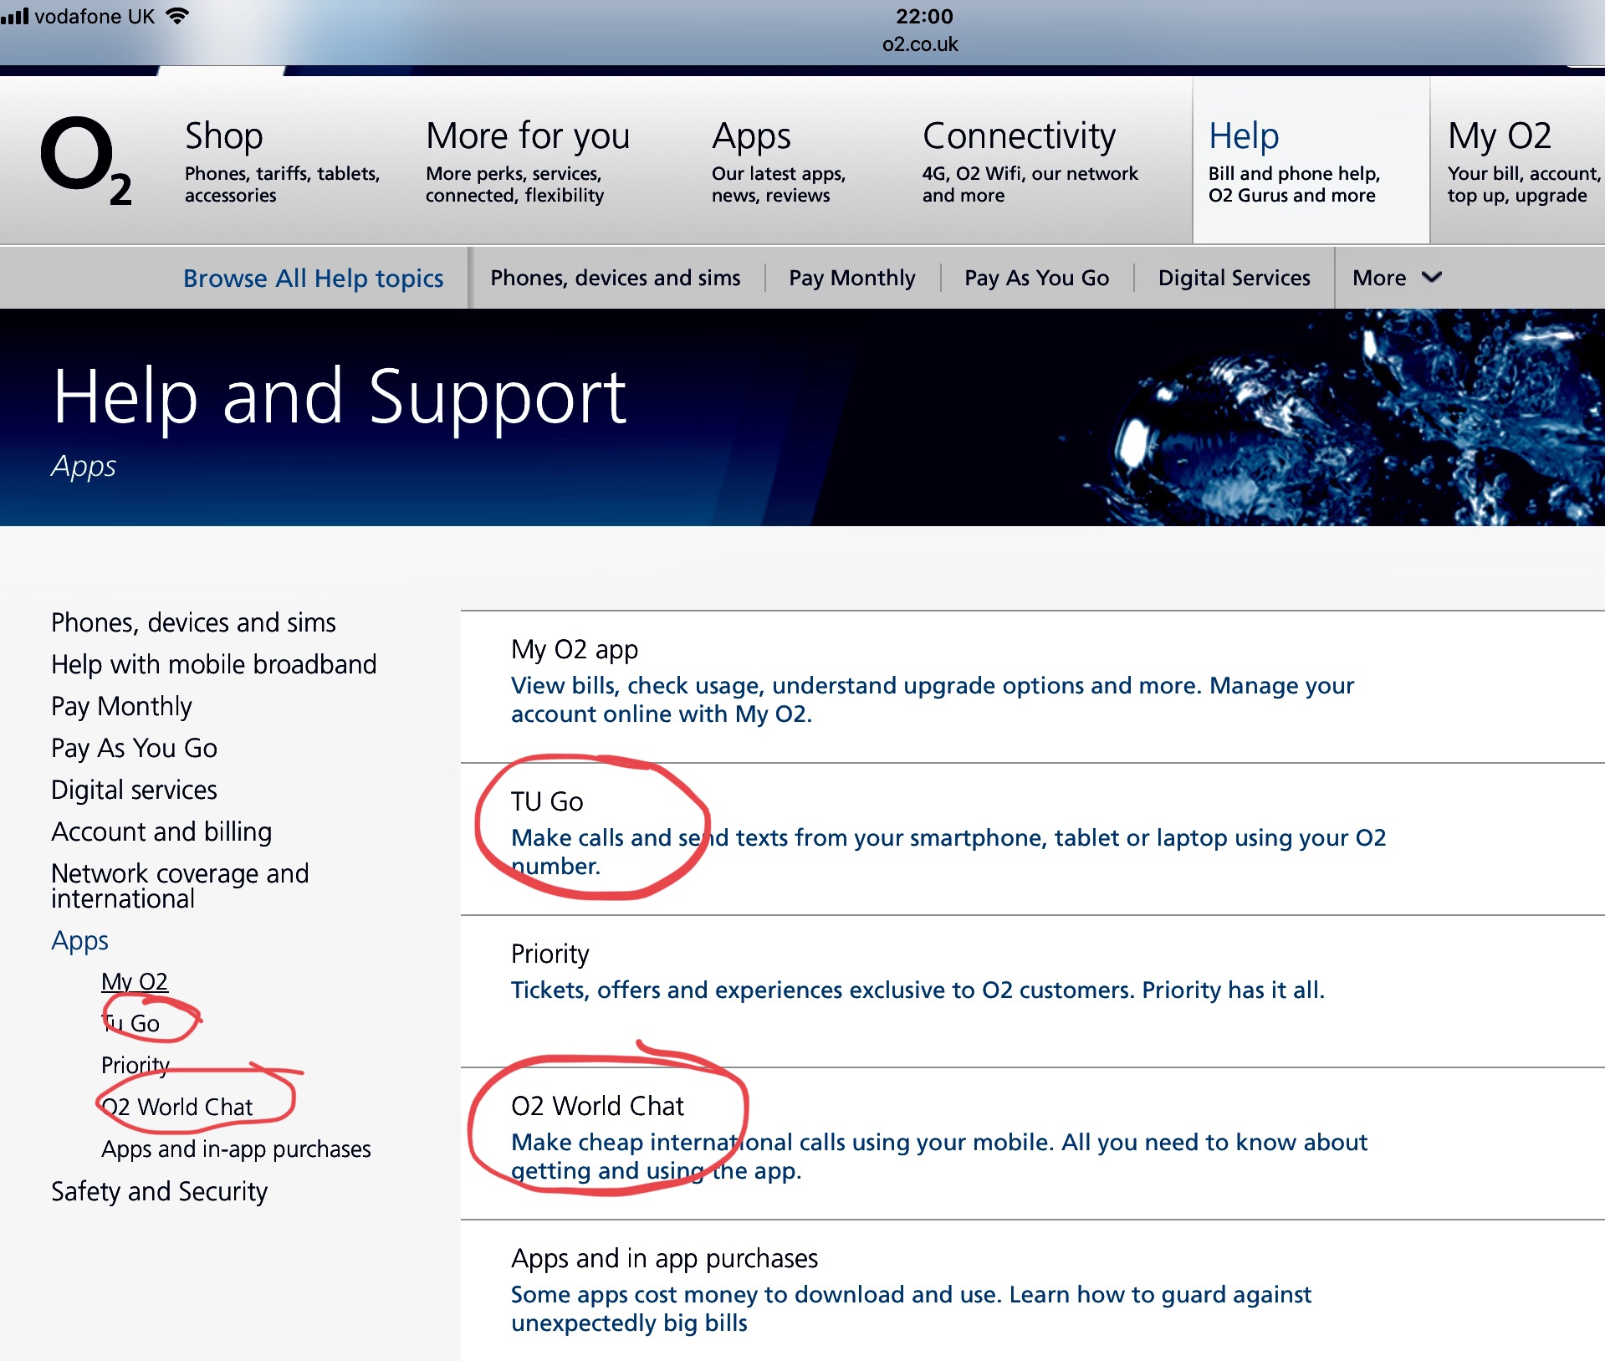Screen dimensions: 1605x1361
Task: Tap the cellular signal bars icon
Action: coord(14,16)
